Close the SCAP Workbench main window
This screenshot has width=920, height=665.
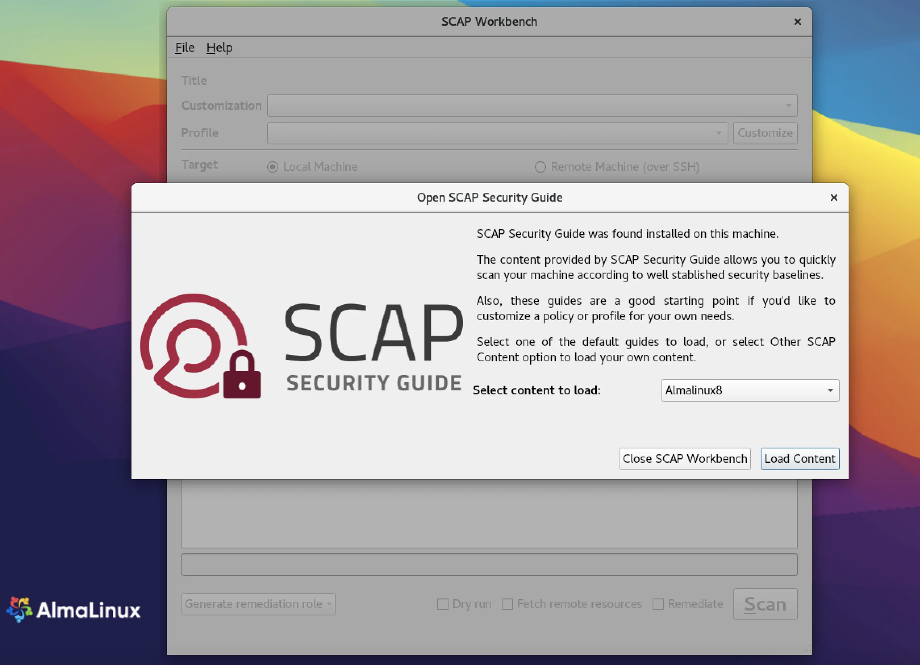click(x=797, y=22)
